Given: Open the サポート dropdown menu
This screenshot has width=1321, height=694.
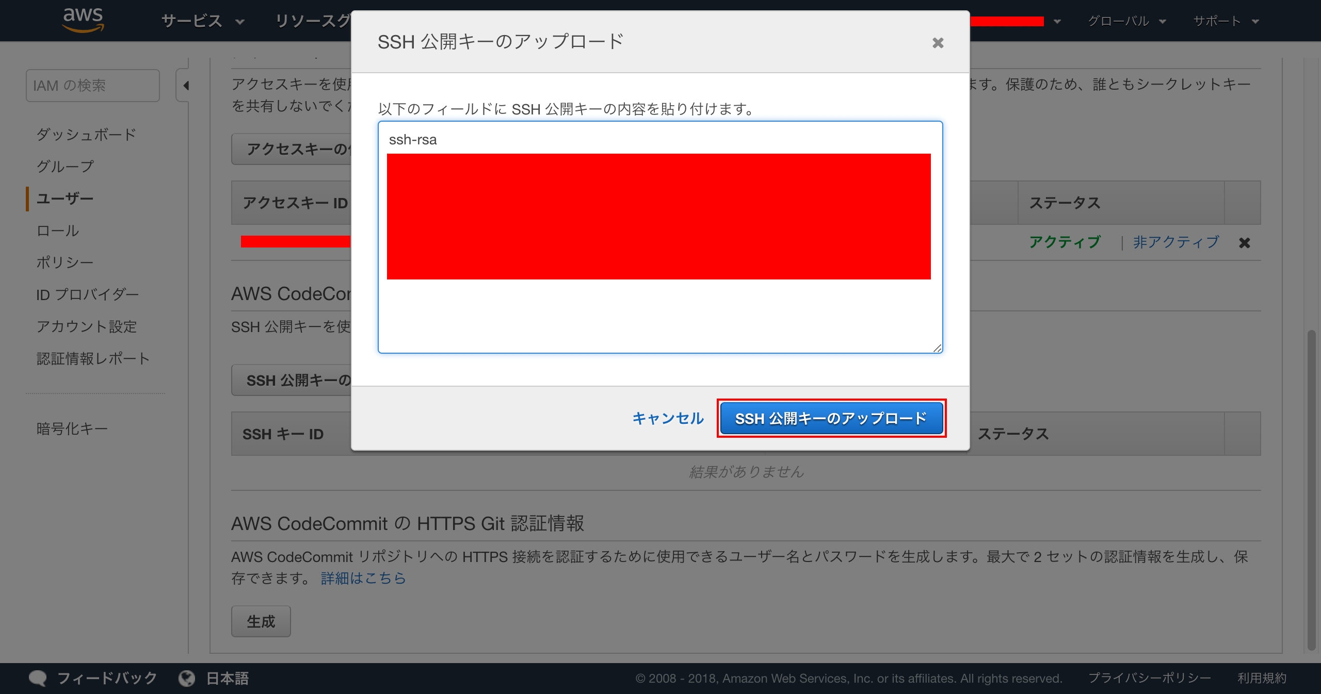Looking at the screenshot, I should coord(1226,21).
